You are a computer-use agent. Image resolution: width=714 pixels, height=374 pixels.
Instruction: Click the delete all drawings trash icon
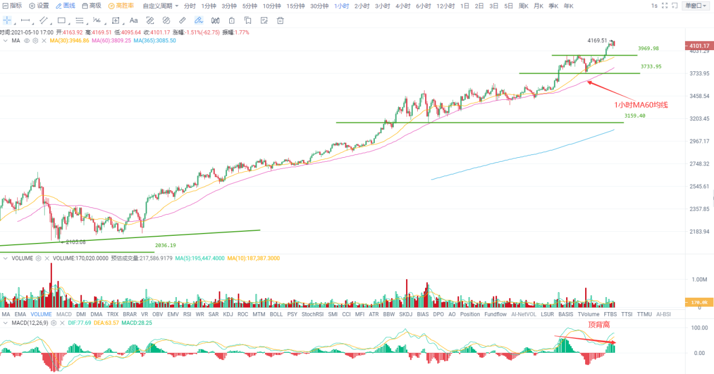(280, 21)
